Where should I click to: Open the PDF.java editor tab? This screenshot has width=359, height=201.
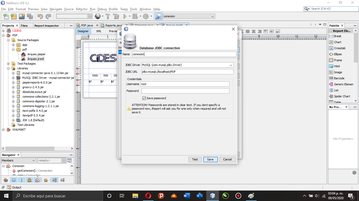coord(87,25)
